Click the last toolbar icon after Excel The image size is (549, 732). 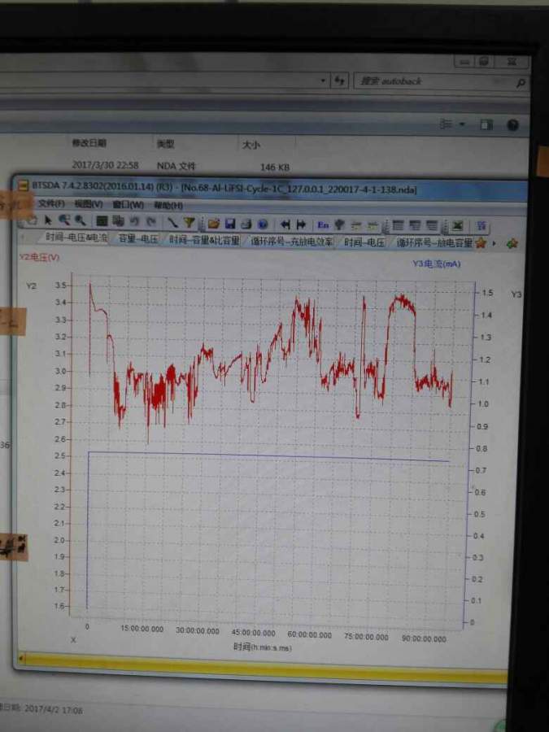coord(481,226)
